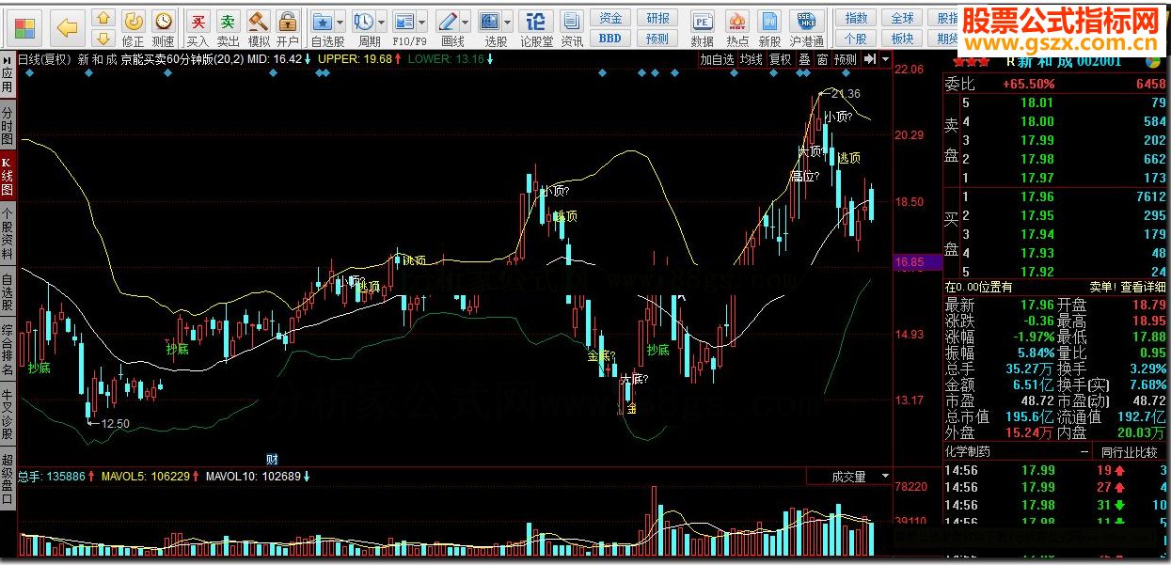The height and width of the screenshot is (565, 1171).
Task: Expand the 周期 period dropdown arrow
Action: pyautogui.click(x=381, y=21)
